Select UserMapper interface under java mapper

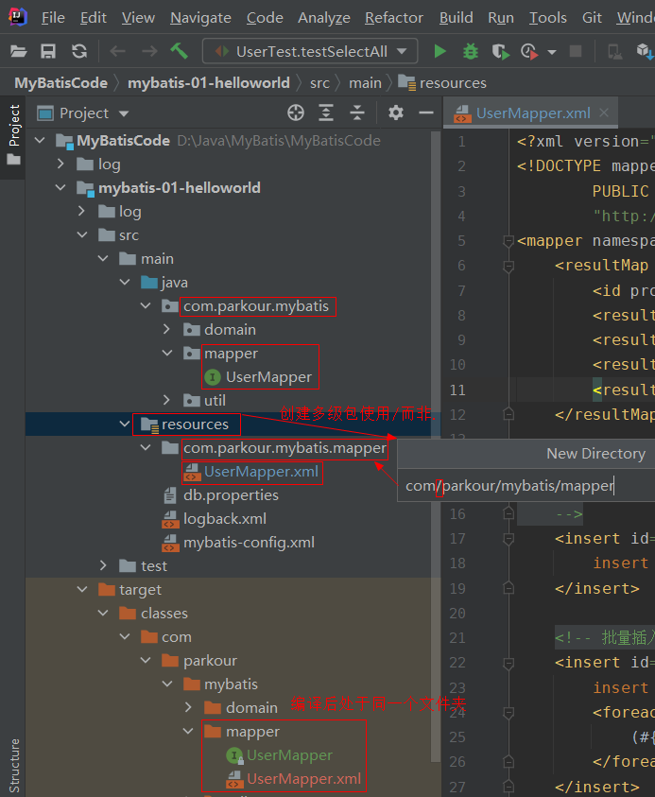click(268, 376)
